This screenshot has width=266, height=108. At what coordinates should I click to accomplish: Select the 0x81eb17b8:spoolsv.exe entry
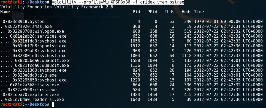point(40,46)
